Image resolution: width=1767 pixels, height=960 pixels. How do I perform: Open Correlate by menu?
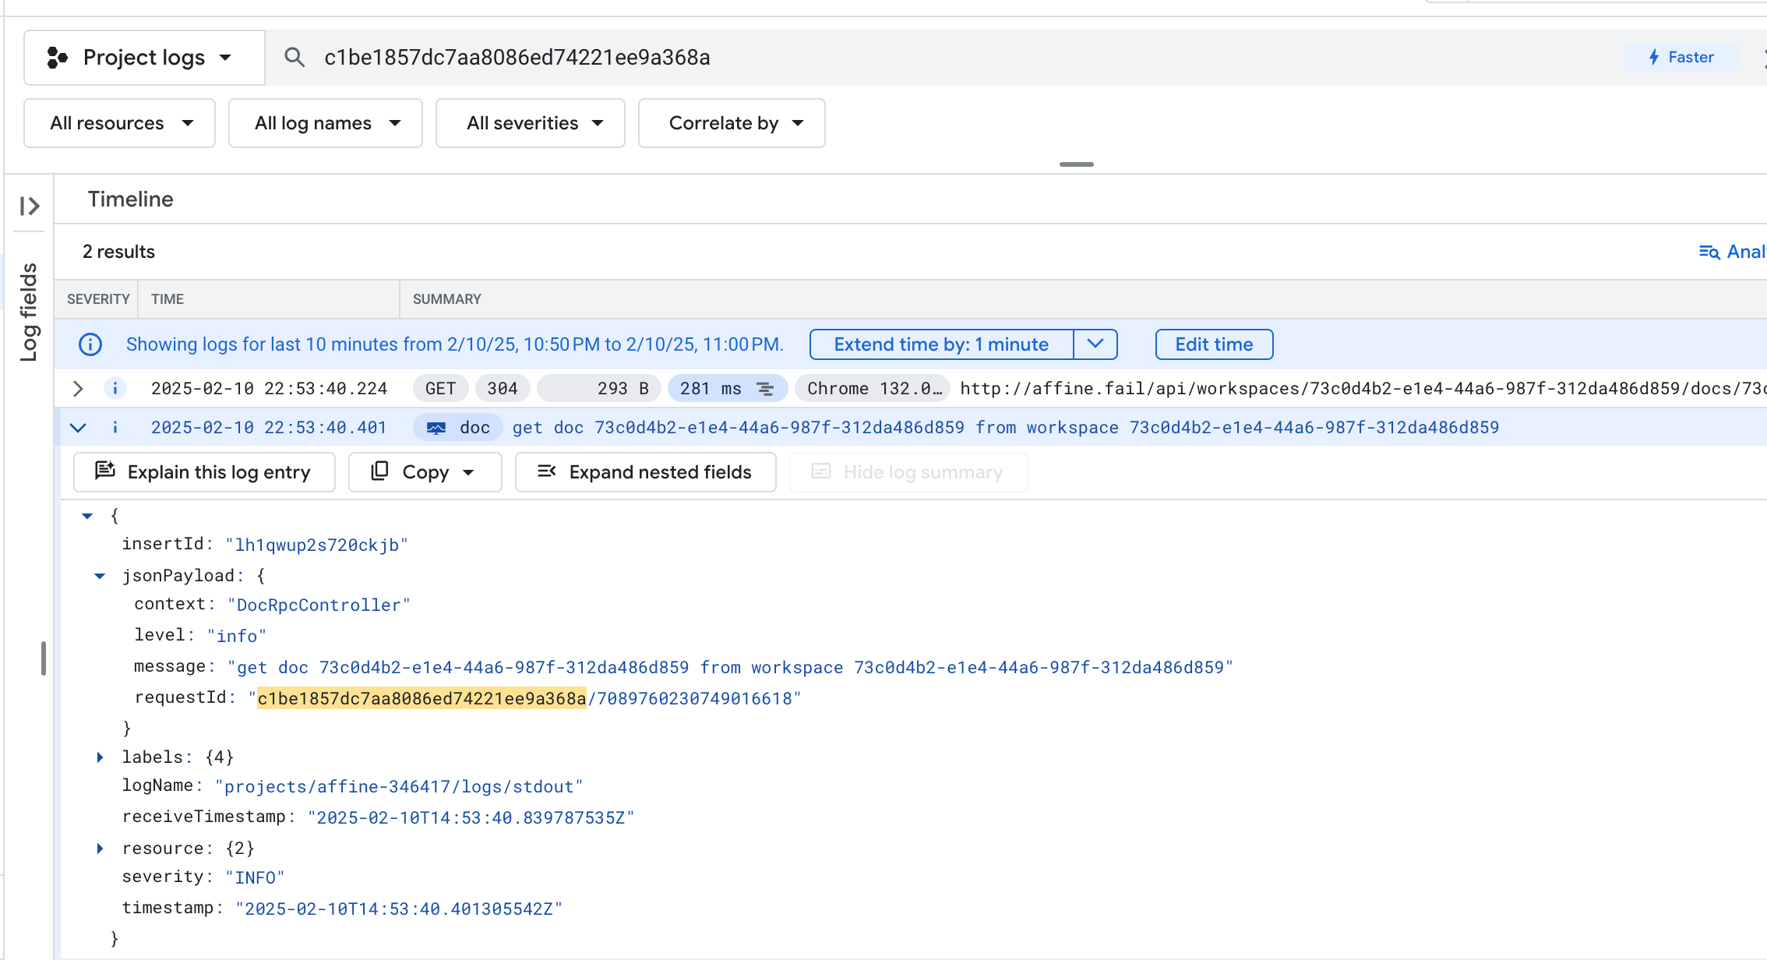coord(732,123)
